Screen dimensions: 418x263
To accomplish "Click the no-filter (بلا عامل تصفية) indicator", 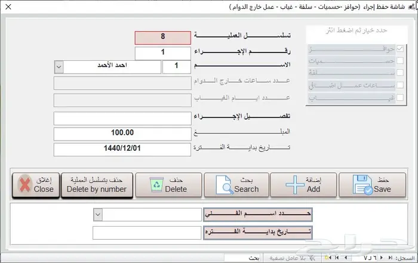I will 291,258.
